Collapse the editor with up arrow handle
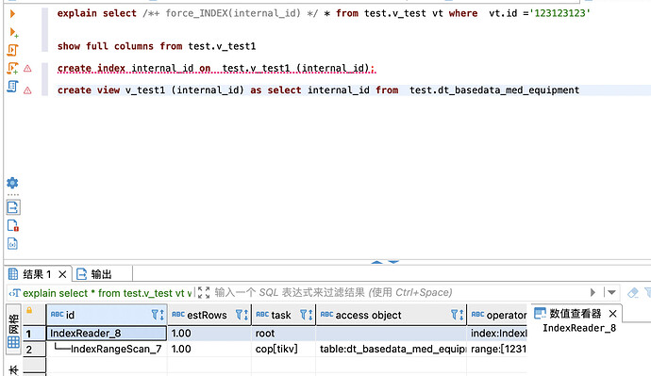 pos(376,262)
